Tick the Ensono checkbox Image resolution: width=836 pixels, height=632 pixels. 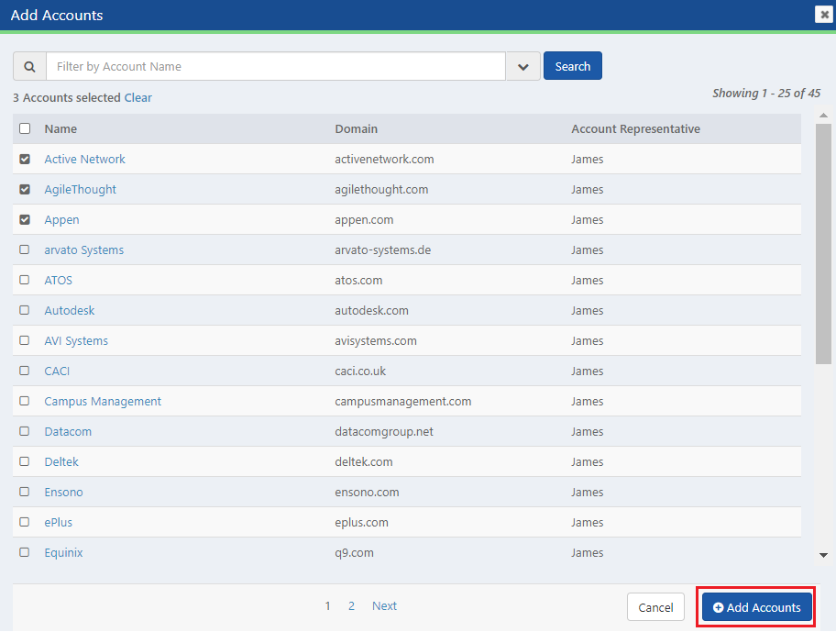tap(25, 492)
